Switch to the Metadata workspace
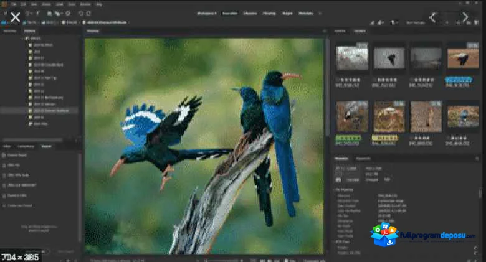 306,13
